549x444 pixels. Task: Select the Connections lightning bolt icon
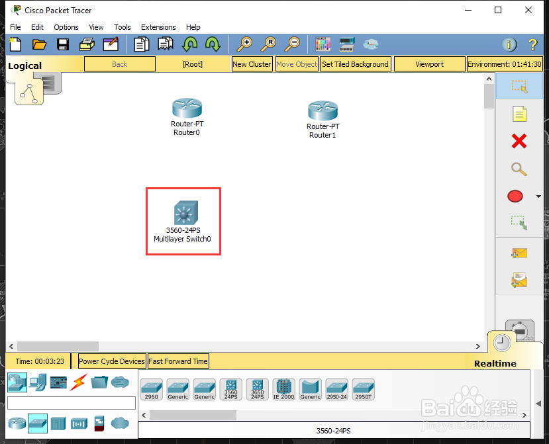78,382
